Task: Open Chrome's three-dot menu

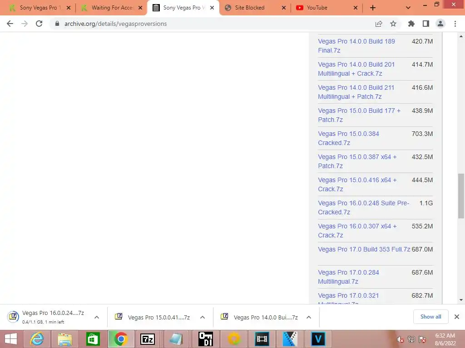Action: [455, 24]
